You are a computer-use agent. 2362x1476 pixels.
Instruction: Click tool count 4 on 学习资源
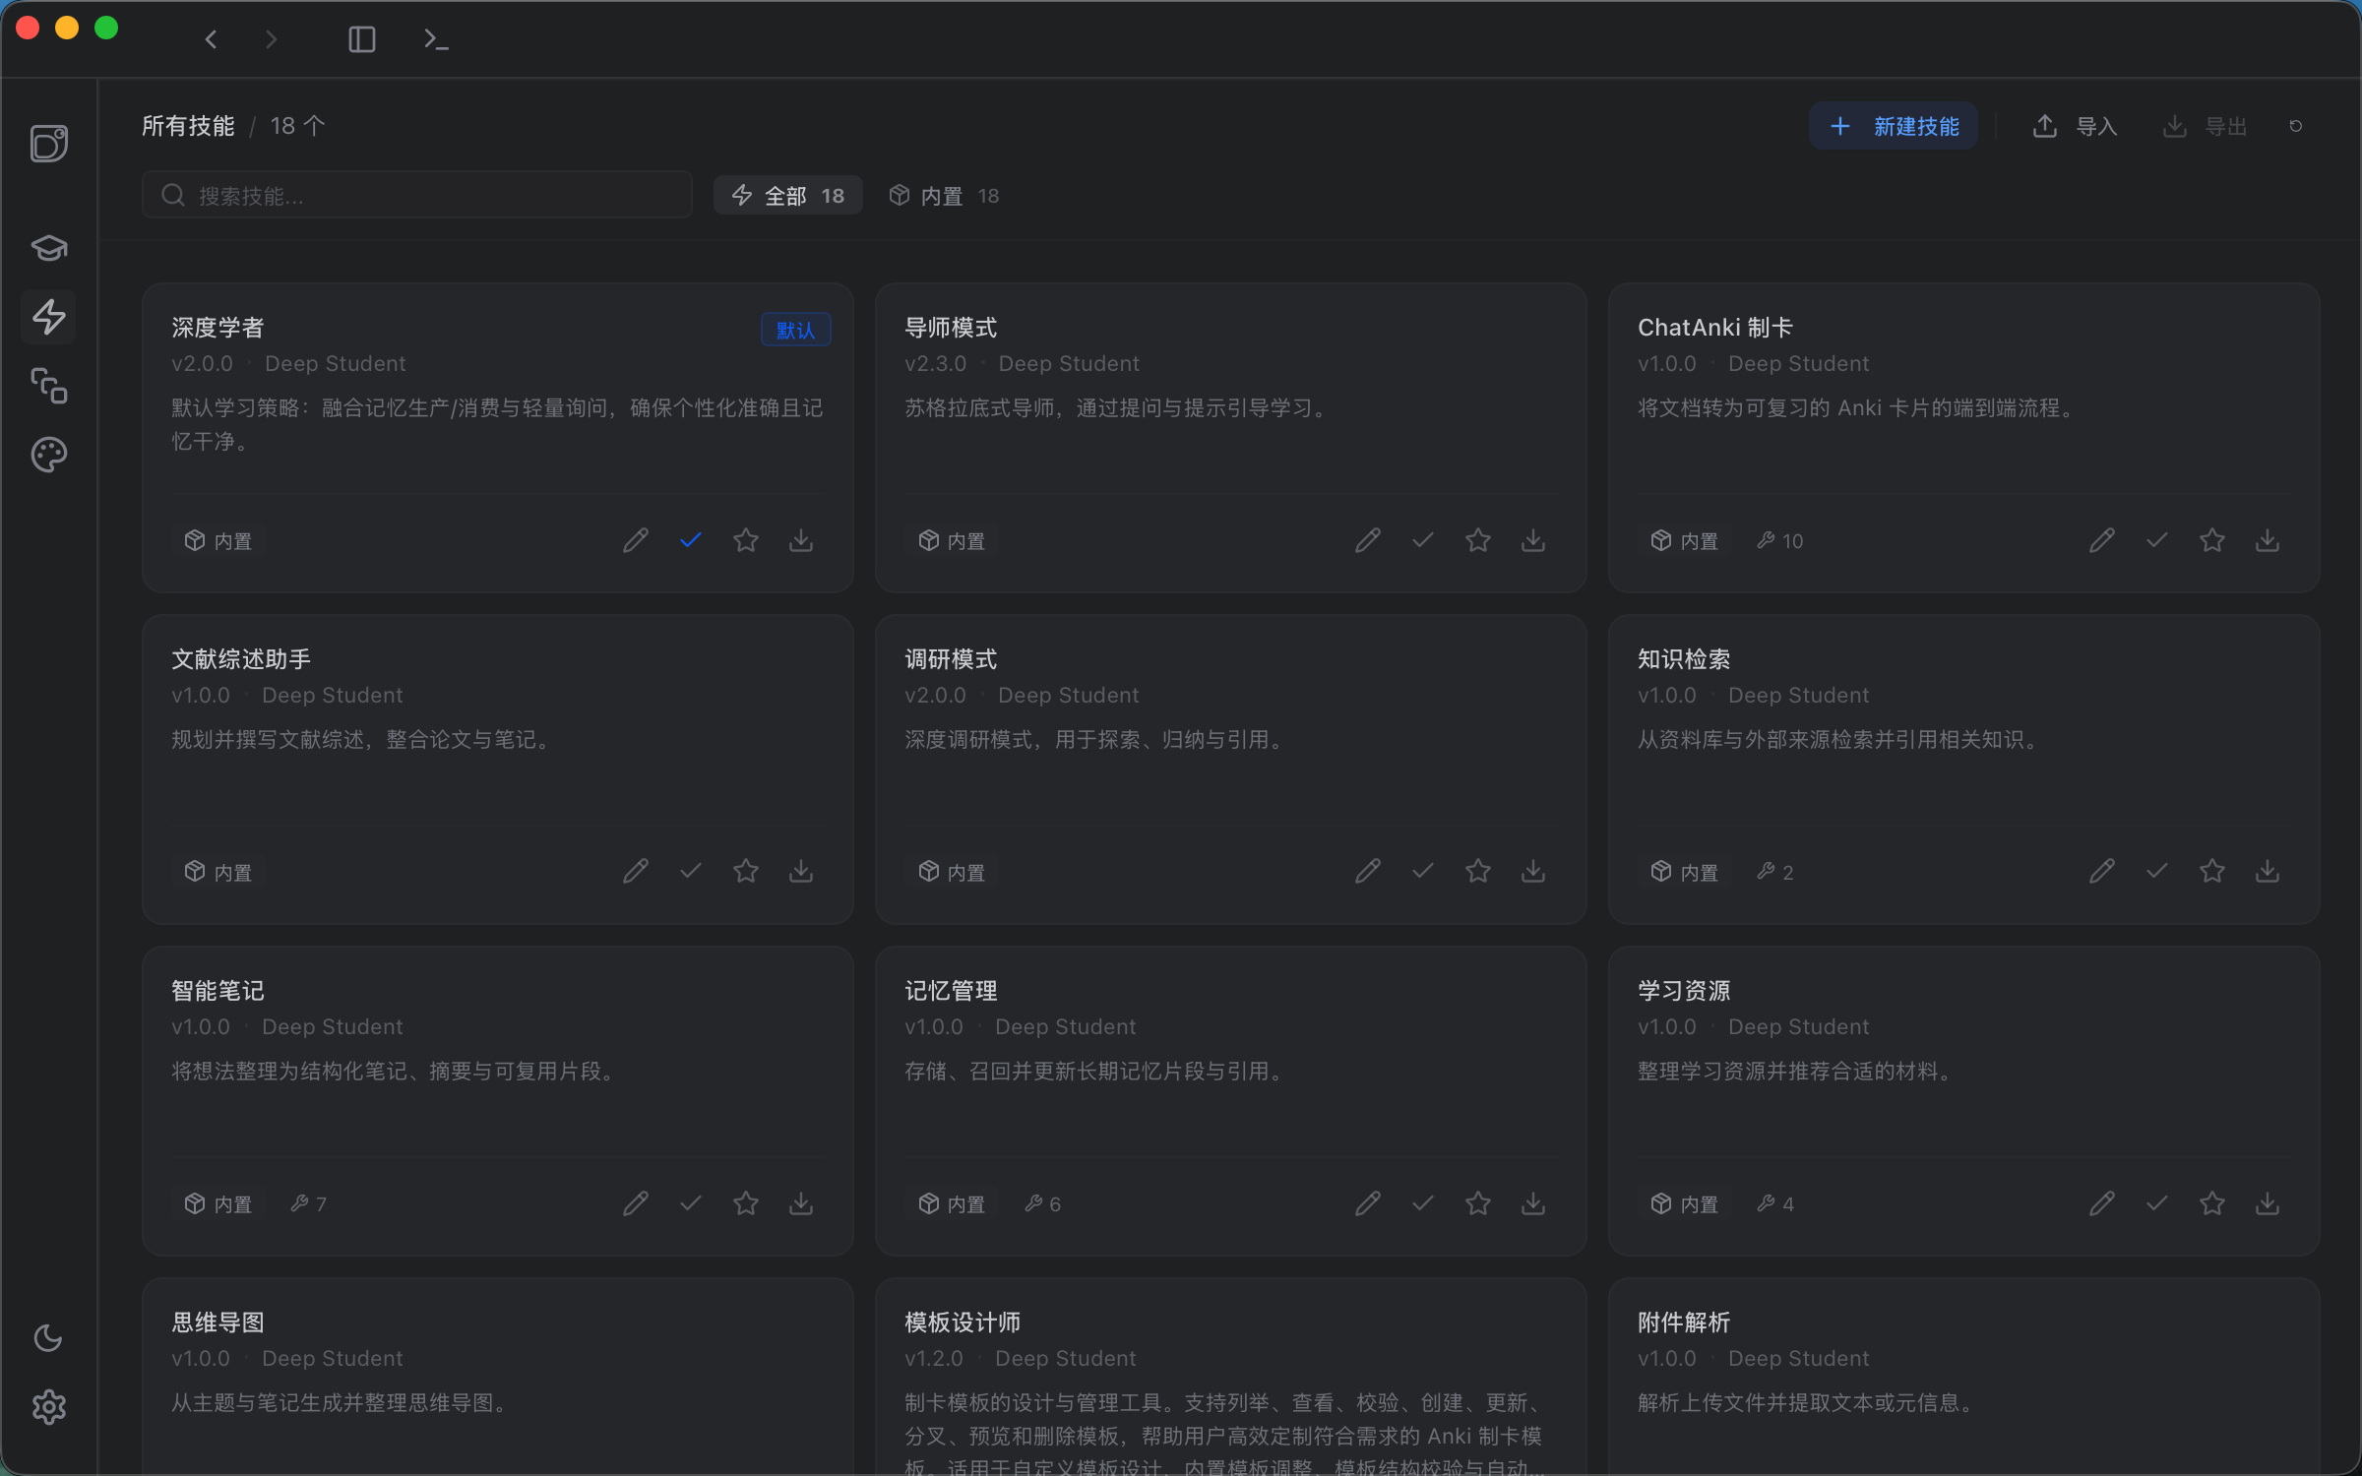point(1775,1204)
